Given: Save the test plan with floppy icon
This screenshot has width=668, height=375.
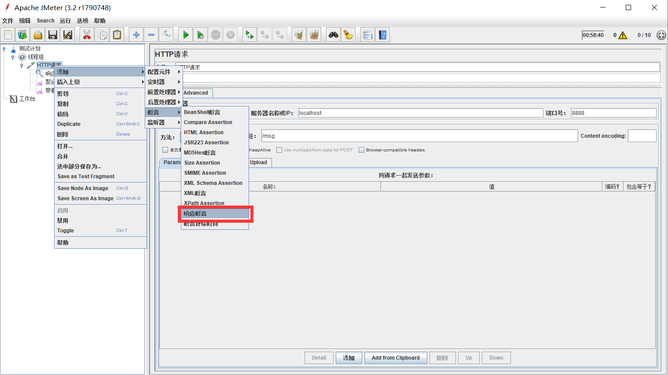Looking at the screenshot, I should coord(53,35).
